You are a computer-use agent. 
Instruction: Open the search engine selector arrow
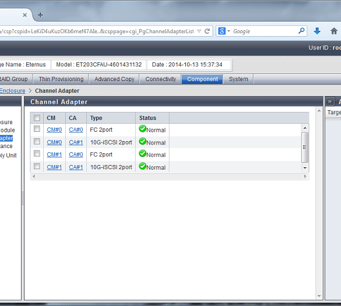click(x=228, y=31)
